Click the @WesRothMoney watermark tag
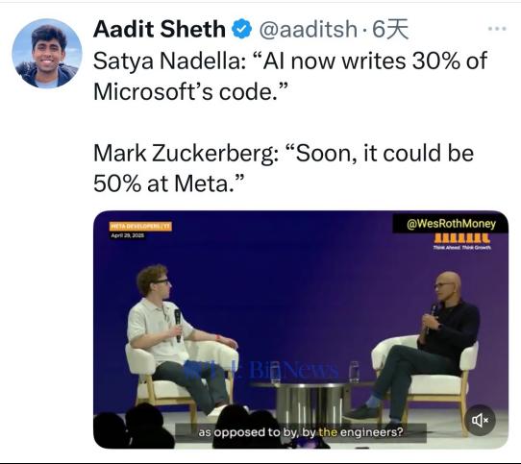Viewport: 521px width, 464px height. point(451,224)
